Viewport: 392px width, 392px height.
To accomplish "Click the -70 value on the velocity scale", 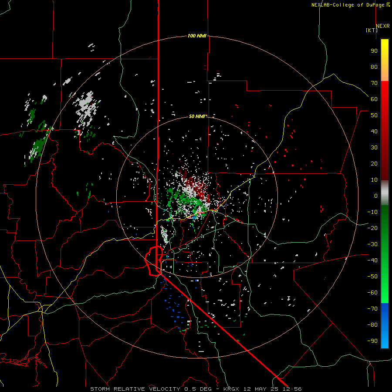I will coord(372,309).
